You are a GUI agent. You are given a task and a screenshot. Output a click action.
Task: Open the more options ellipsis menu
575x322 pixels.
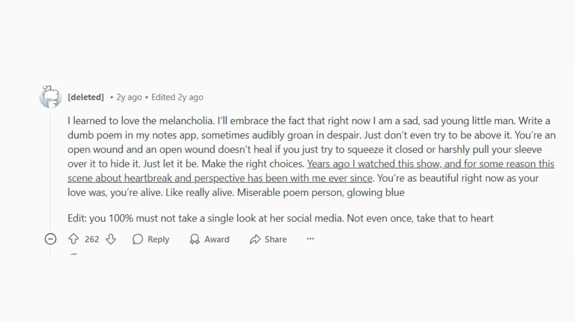pos(310,239)
